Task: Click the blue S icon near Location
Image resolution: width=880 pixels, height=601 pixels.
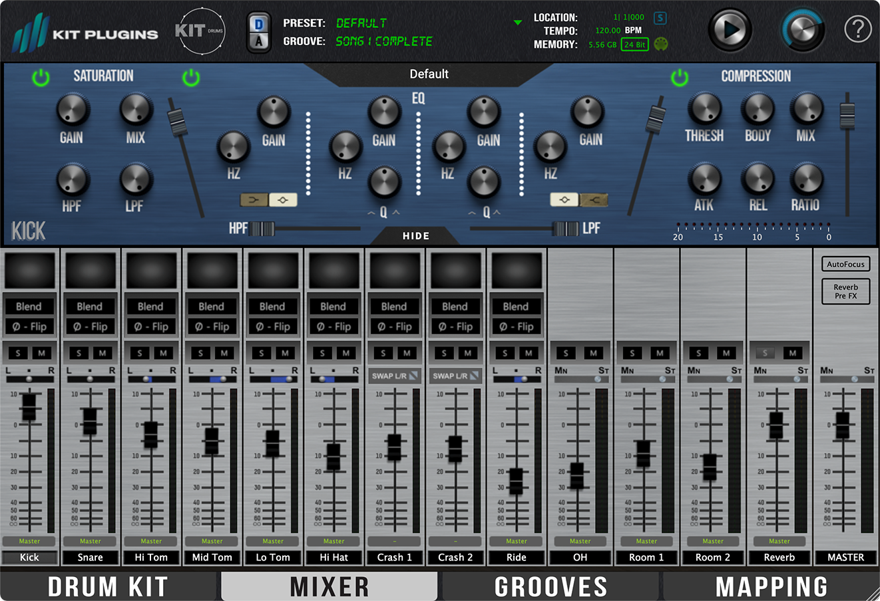Action: (660, 18)
